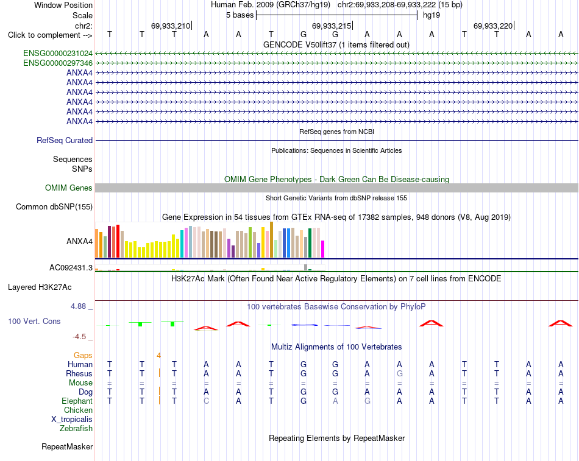This screenshot has height=461, width=579.
Task: Select the gray OMIM Genes bar
Action: pos(336,188)
